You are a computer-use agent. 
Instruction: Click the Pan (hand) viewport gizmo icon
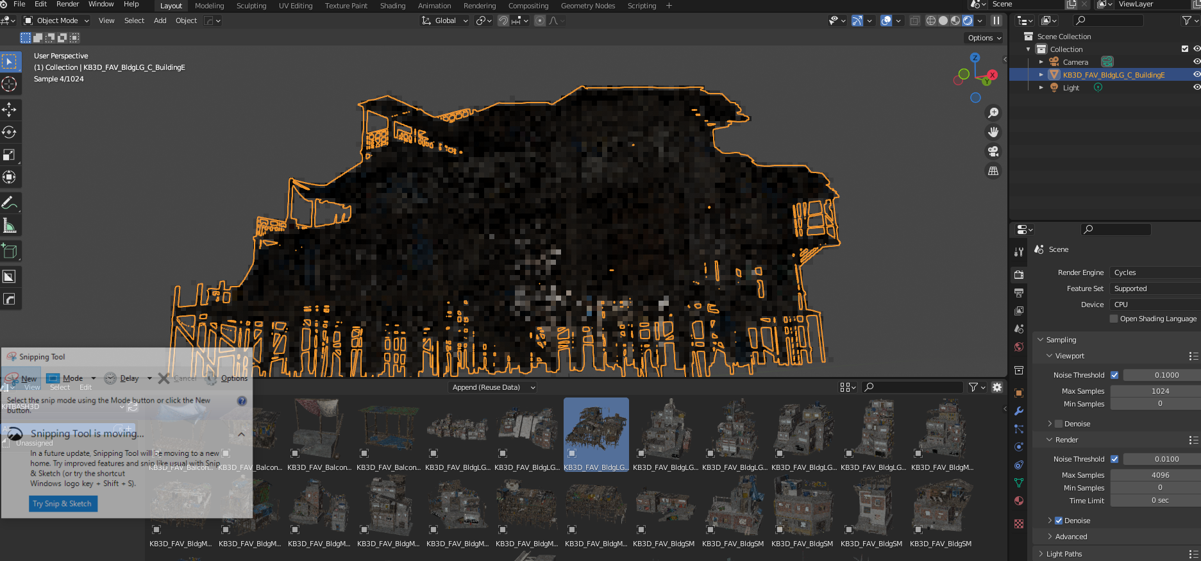point(993,132)
